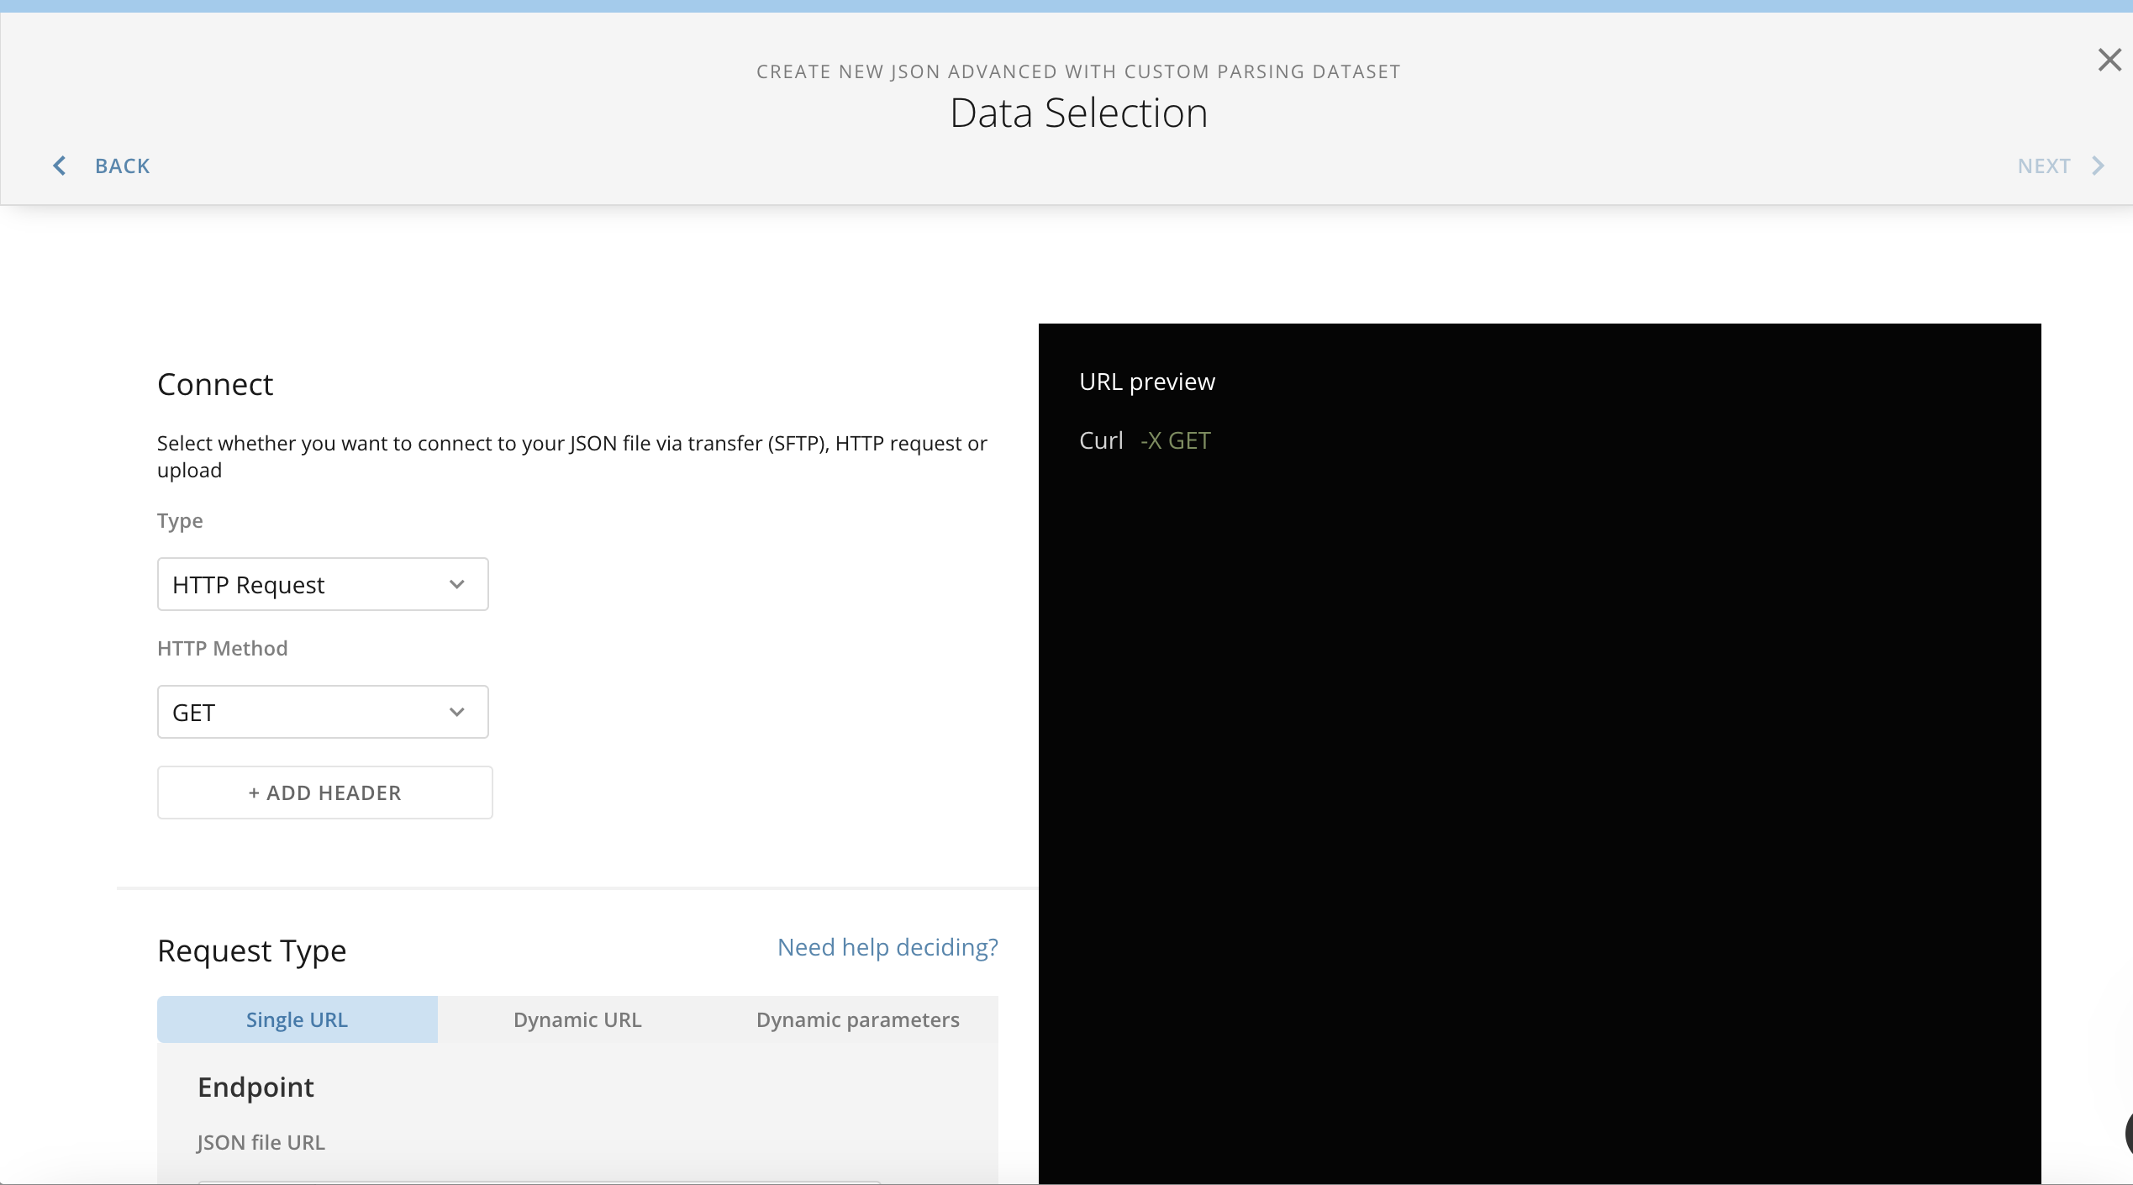Click the URL preview heading
This screenshot has height=1185, width=2133.
pyautogui.click(x=1146, y=382)
